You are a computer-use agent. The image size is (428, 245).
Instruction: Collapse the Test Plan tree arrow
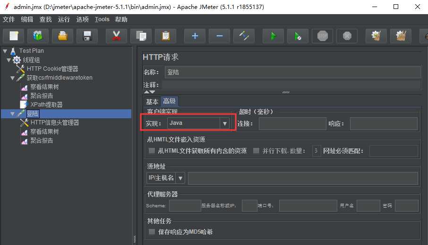pos(5,51)
